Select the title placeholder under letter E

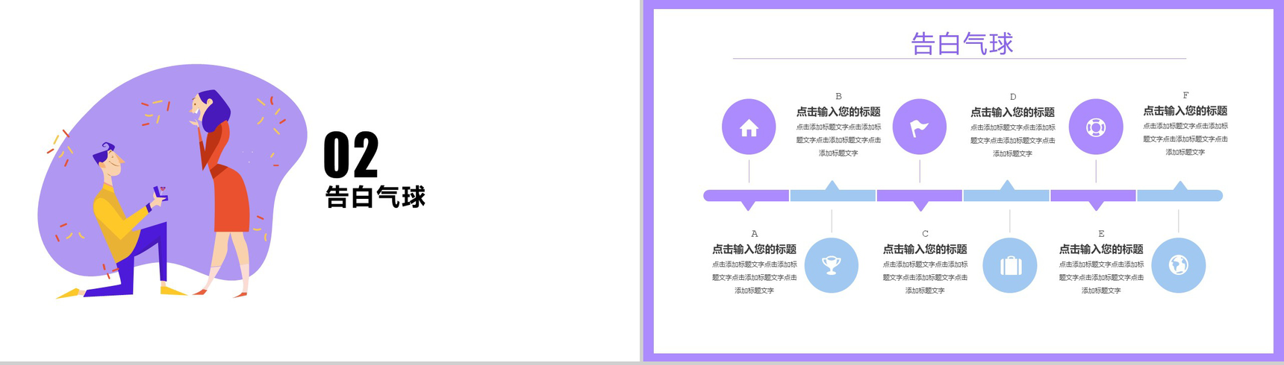1101,250
